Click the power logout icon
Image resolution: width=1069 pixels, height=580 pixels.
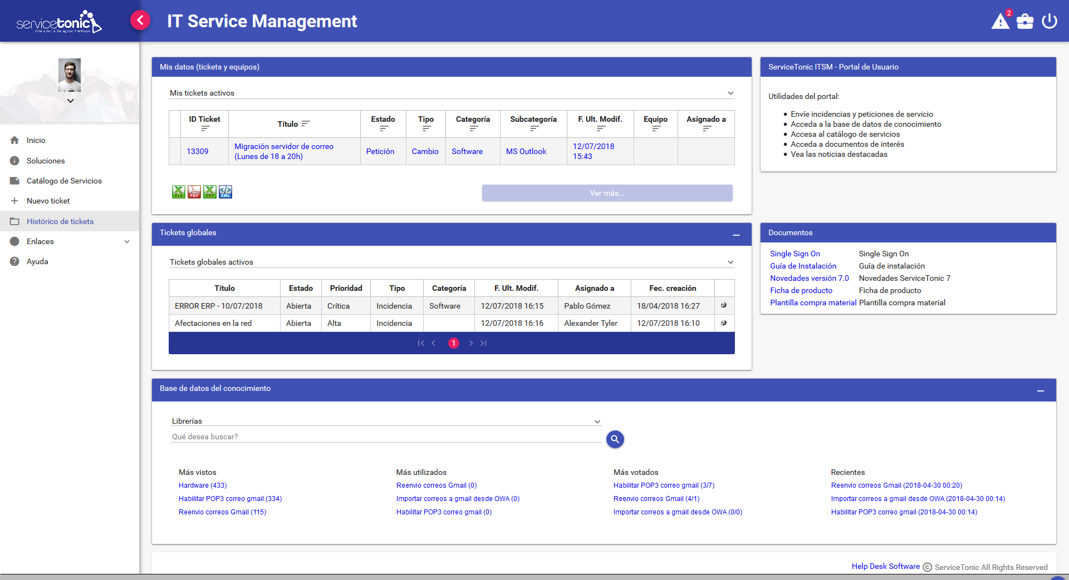point(1049,22)
